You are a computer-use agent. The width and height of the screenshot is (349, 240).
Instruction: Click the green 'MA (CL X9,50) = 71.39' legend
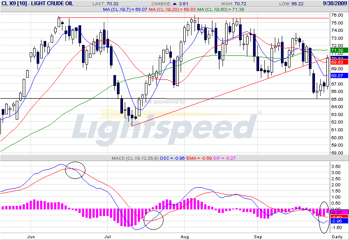coord(221,10)
